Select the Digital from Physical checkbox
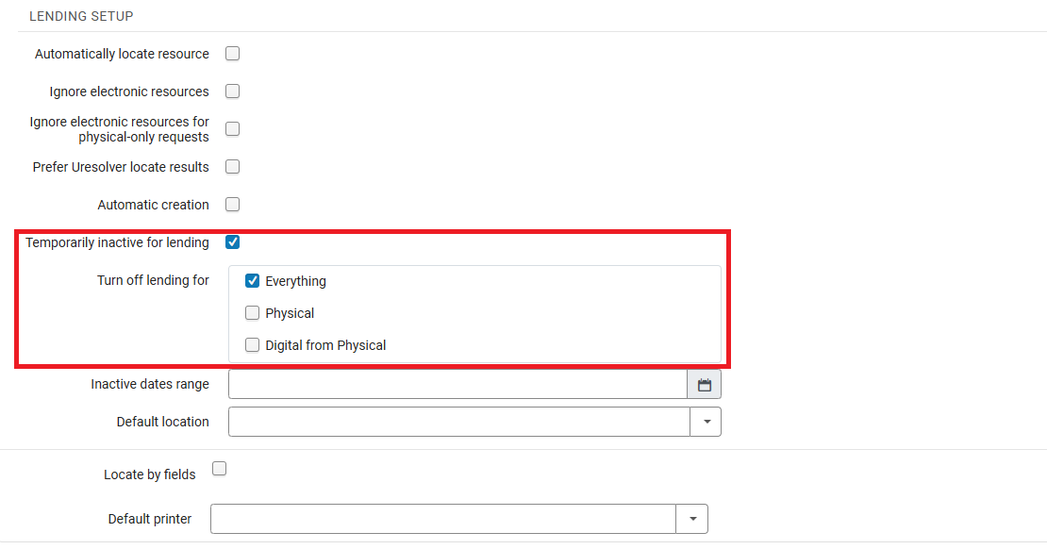The image size is (1047, 549). point(253,345)
